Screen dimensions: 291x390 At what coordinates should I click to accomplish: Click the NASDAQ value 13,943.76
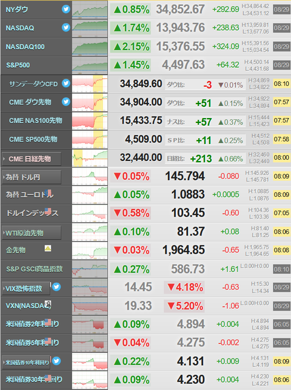(x=181, y=28)
